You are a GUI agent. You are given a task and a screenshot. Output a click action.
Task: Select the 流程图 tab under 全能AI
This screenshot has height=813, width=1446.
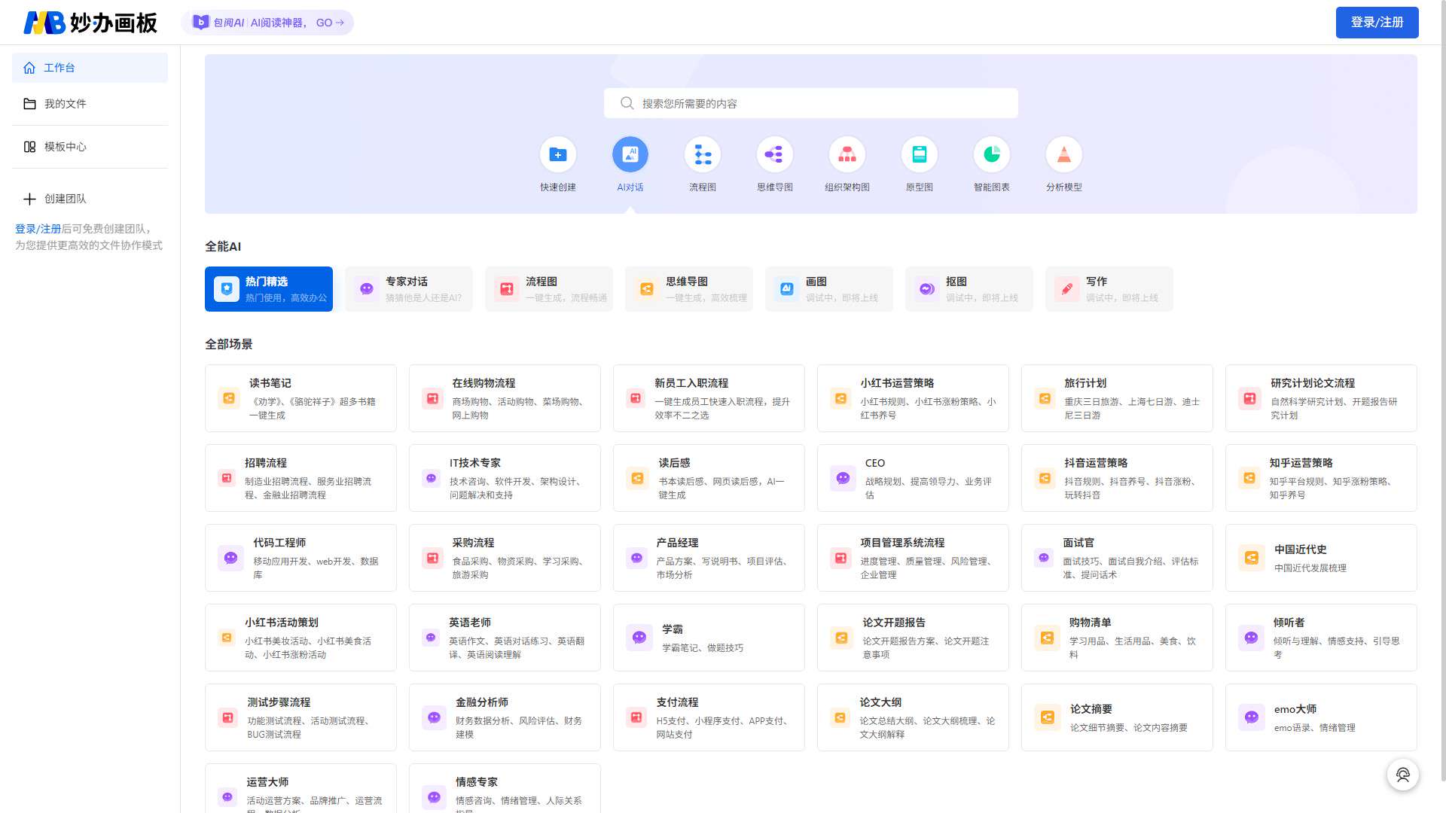click(x=549, y=289)
